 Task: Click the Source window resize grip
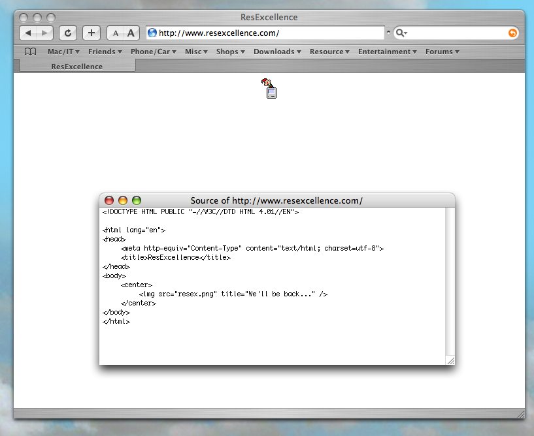click(x=450, y=360)
